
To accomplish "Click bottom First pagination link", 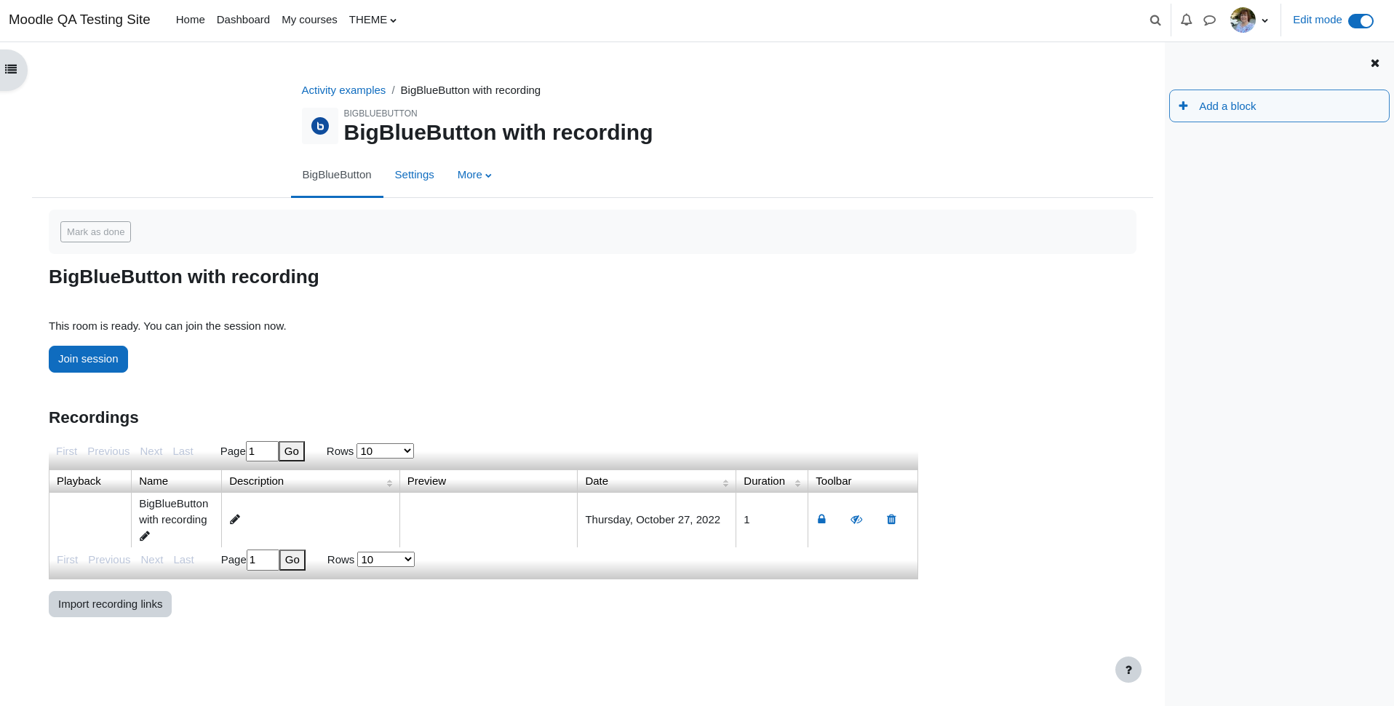I will click(67, 560).
